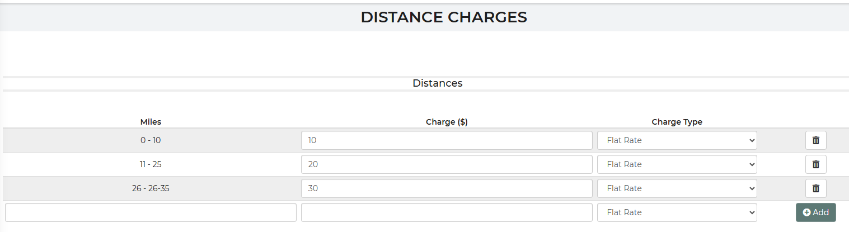Click the Charge Type column header

point(677,122)
